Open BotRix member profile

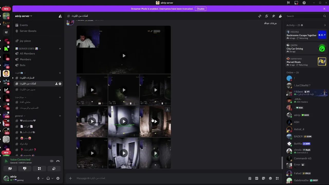click(x=306, y=144)
